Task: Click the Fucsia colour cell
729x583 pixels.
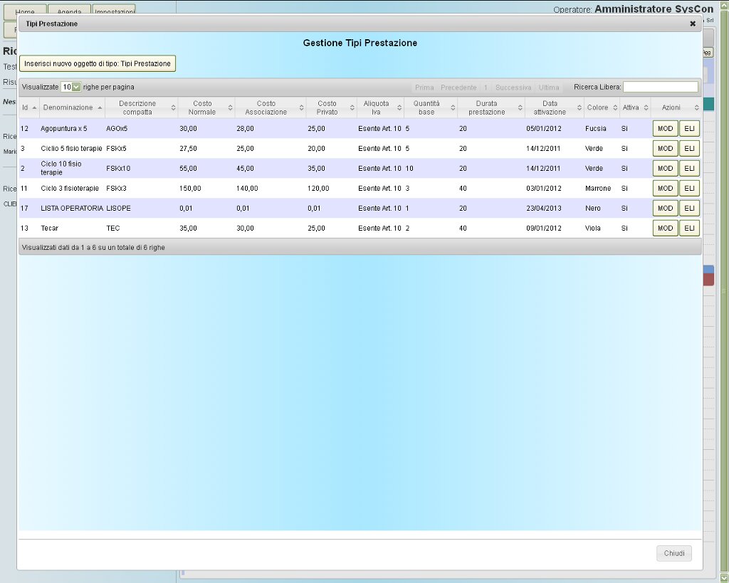Action: (x=596, y=128)
